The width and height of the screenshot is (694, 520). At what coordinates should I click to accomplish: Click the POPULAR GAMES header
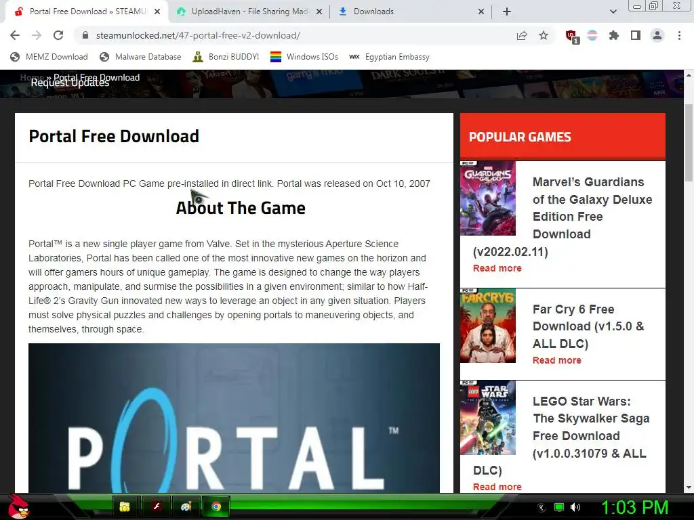click(x=520, y=137)
